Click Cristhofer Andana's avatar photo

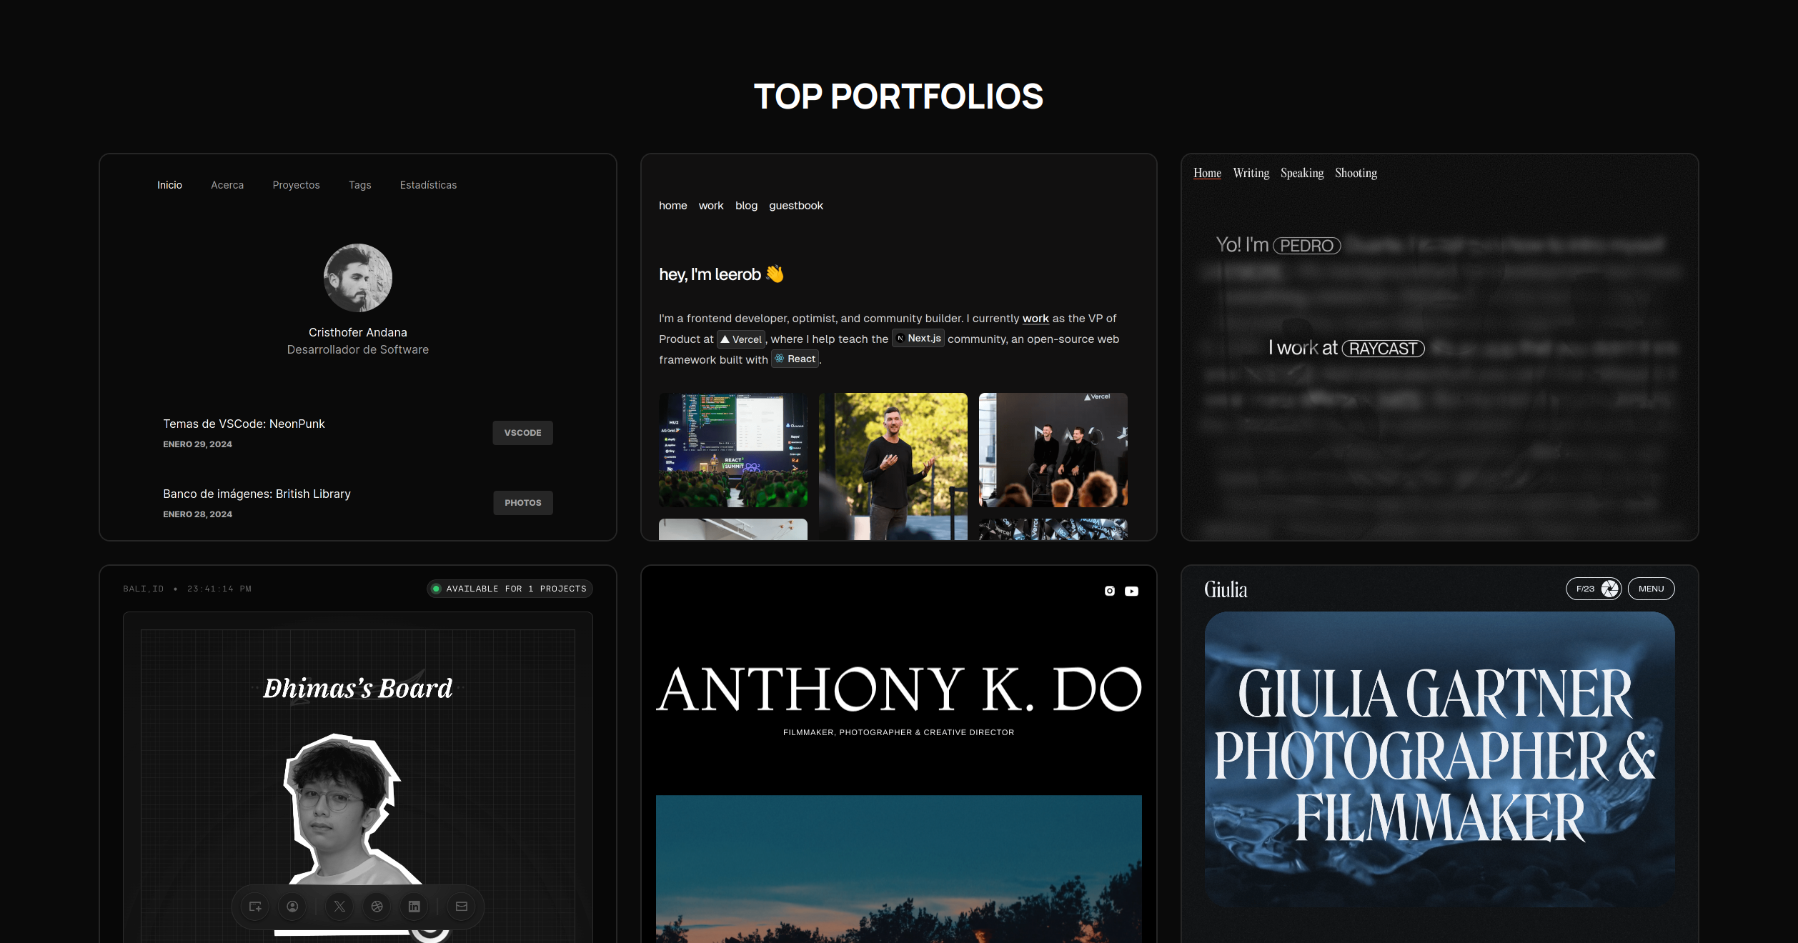(358, 278)
